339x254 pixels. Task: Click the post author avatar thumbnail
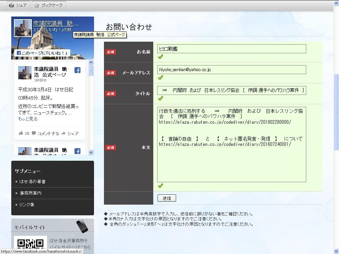(25, 72)
